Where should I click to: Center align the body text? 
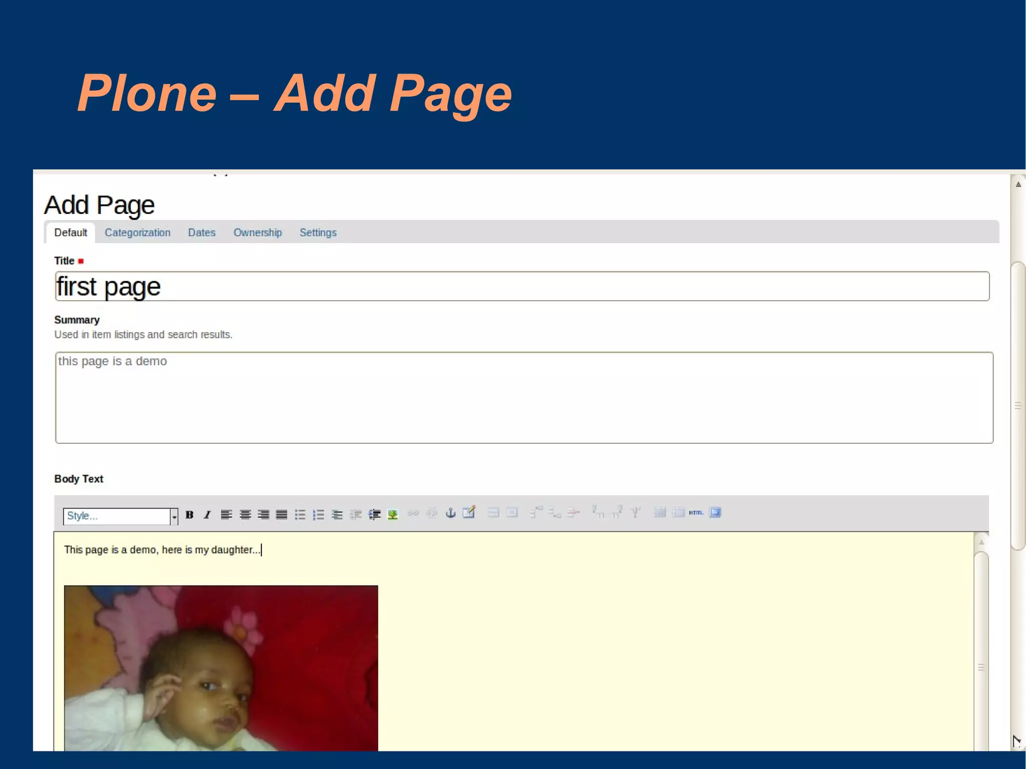click(x=245, y=515)
